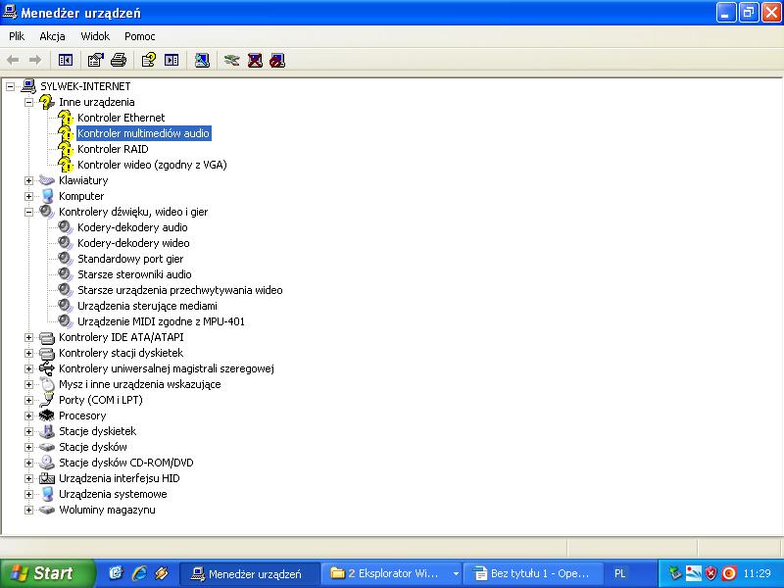Expand the Urządzenia systemowe branch
Screen dimensions: 784x588
click(29, 495)
